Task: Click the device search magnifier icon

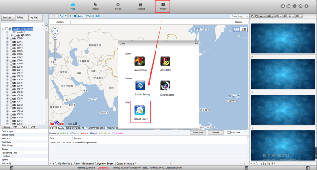Action: point(47,25)
